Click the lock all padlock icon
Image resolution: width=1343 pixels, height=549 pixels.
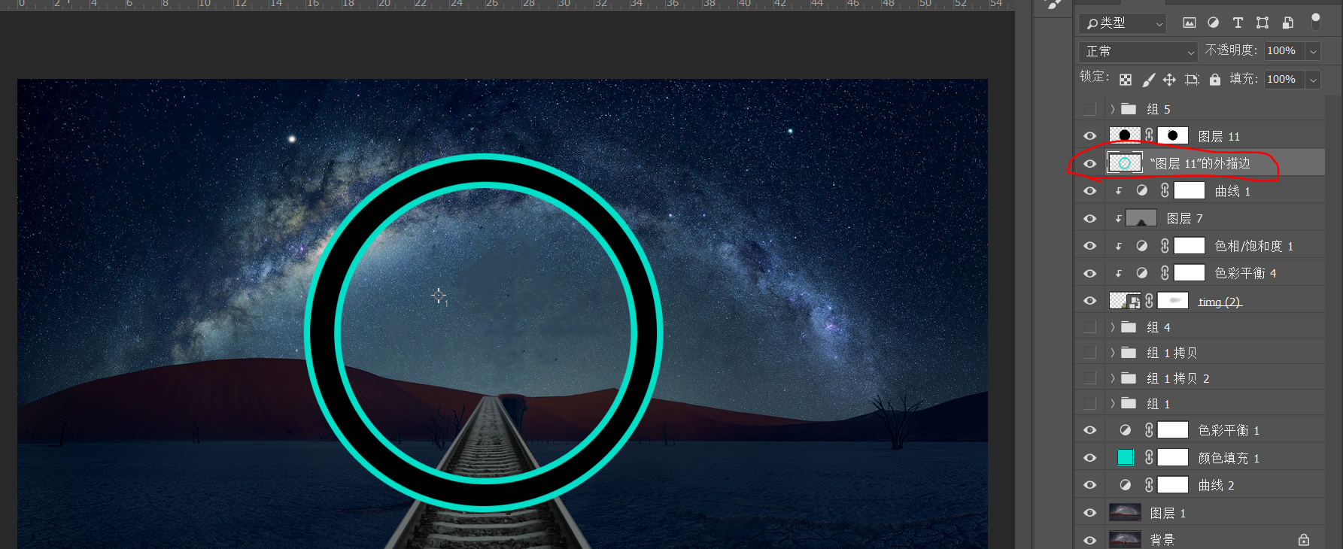click(x=1215, y=79)
